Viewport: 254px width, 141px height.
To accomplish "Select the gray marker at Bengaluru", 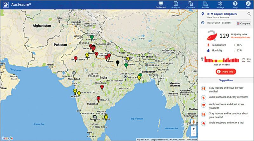I will coord(95,118).
